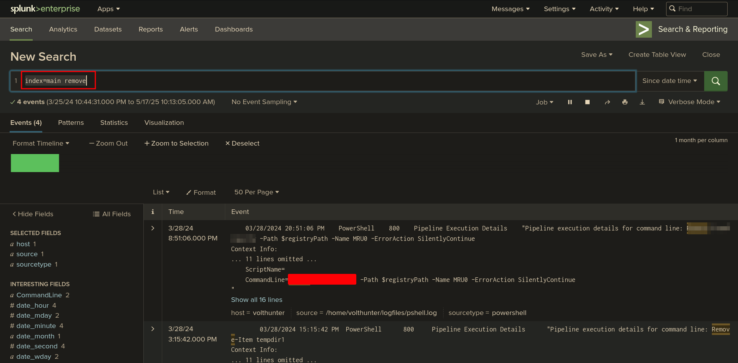Open the Messages menu
The image size is (738, 363).
pyautogui.click(x=510, y=9)
